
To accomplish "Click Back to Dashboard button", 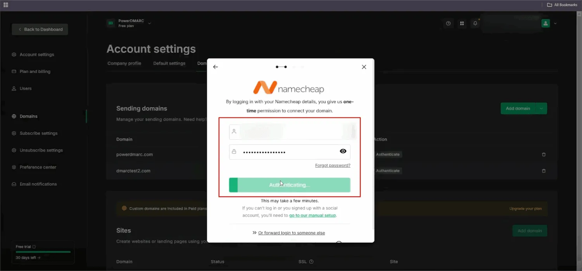I will point(40,29).
